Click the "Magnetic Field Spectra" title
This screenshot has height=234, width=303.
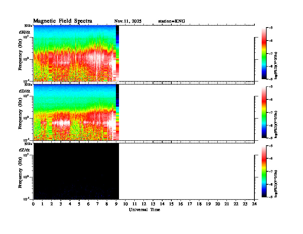click(x=63, y=21)
